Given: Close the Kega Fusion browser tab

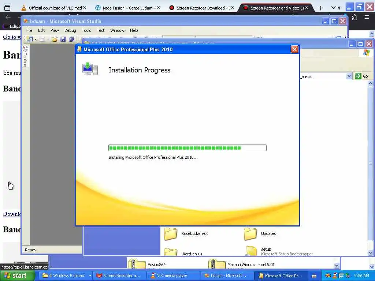Looking at the screenshot, I should 158,8.
